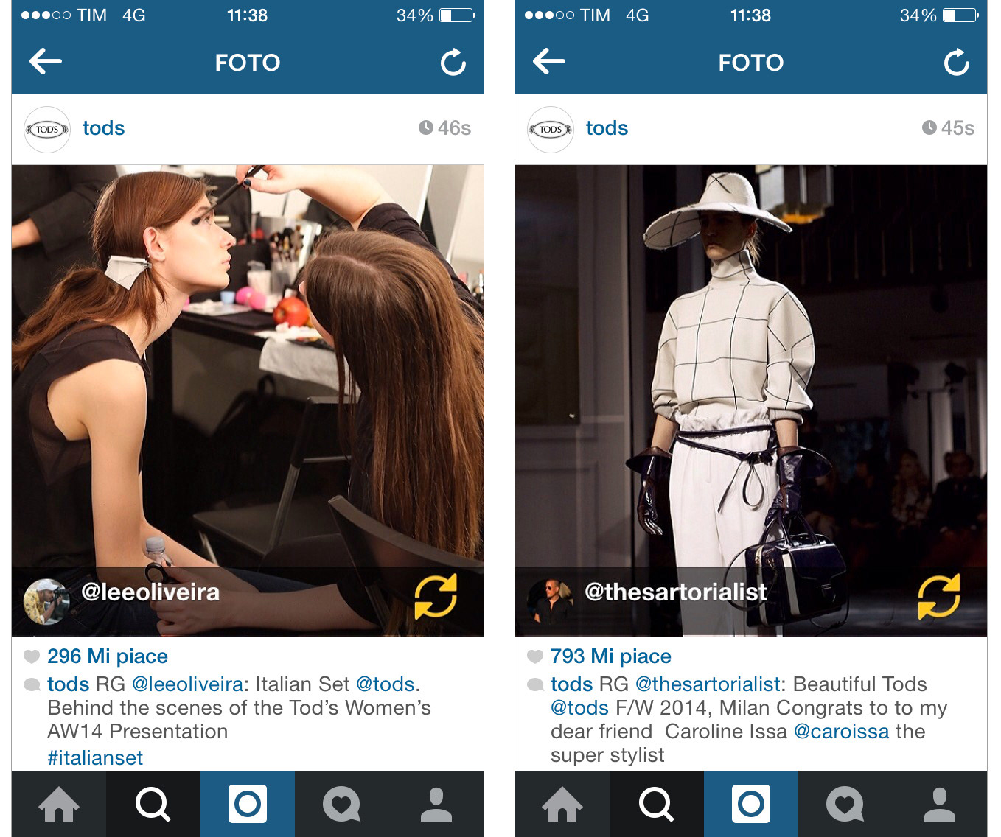Viewport: 1001px width, 837px height.
Task: Tap the comment bubble icon in the thesartorialist caption
Action: point(536,684)
